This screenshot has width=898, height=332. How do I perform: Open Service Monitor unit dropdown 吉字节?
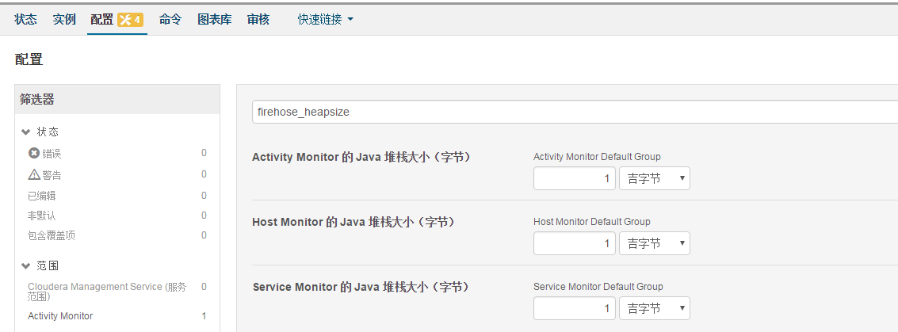coord(655,308)
